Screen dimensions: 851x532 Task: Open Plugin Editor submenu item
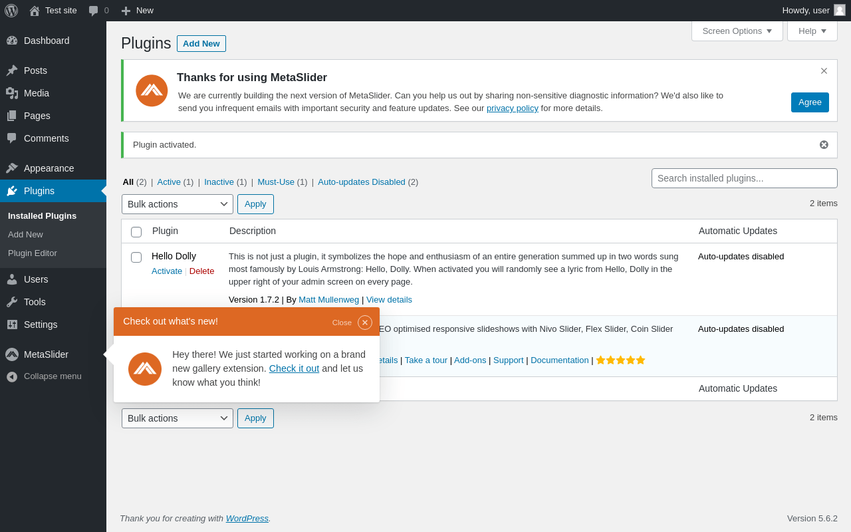(x=33, y=253)
